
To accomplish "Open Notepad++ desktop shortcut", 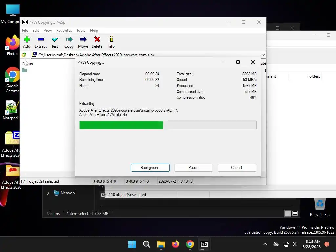I will coord(11,110).
